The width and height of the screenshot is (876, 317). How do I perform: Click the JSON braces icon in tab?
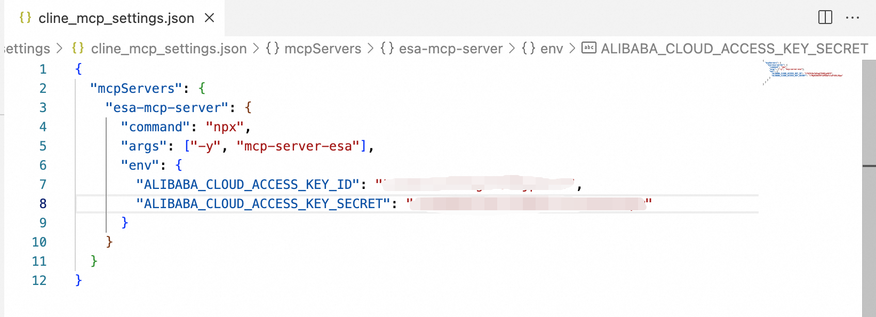click(x=25, y=18)
